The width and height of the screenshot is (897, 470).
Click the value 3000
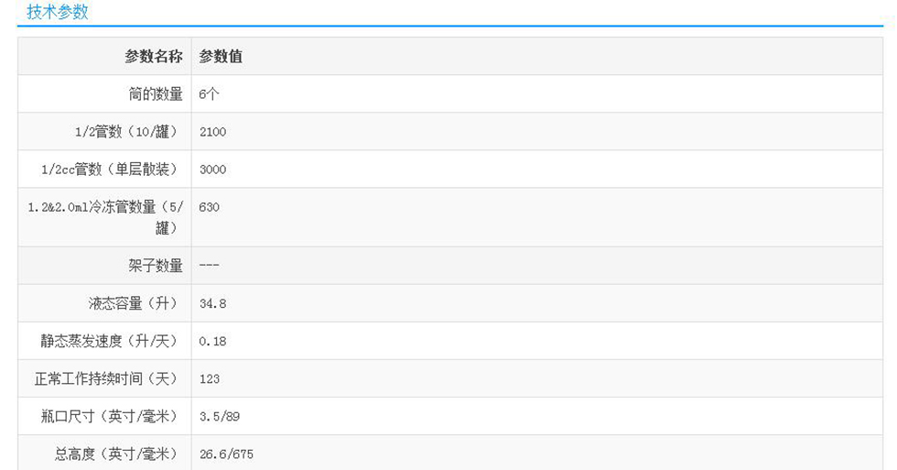(x=212, y=169)
